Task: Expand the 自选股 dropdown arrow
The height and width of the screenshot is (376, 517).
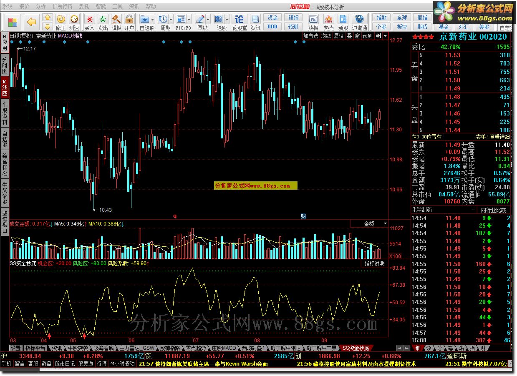Action: click(x=153, y=20)
